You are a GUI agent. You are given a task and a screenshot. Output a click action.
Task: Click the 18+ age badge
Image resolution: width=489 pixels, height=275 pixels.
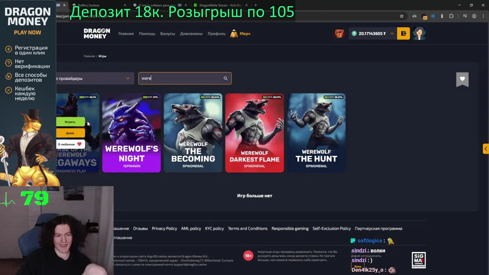click(248, 256)
